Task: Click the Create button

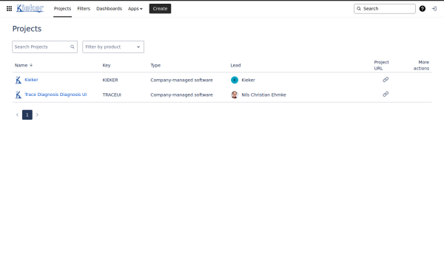Action: 160,9
